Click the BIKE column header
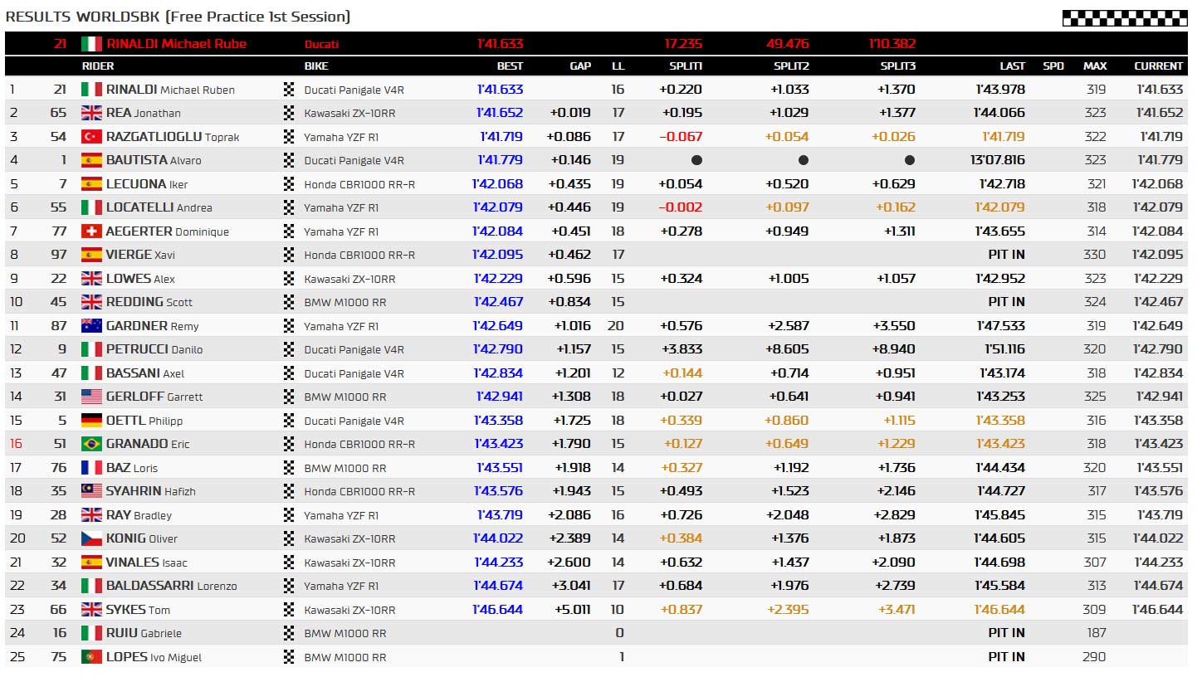This screenshot has width=1202, height=677. tap(316, 66)
